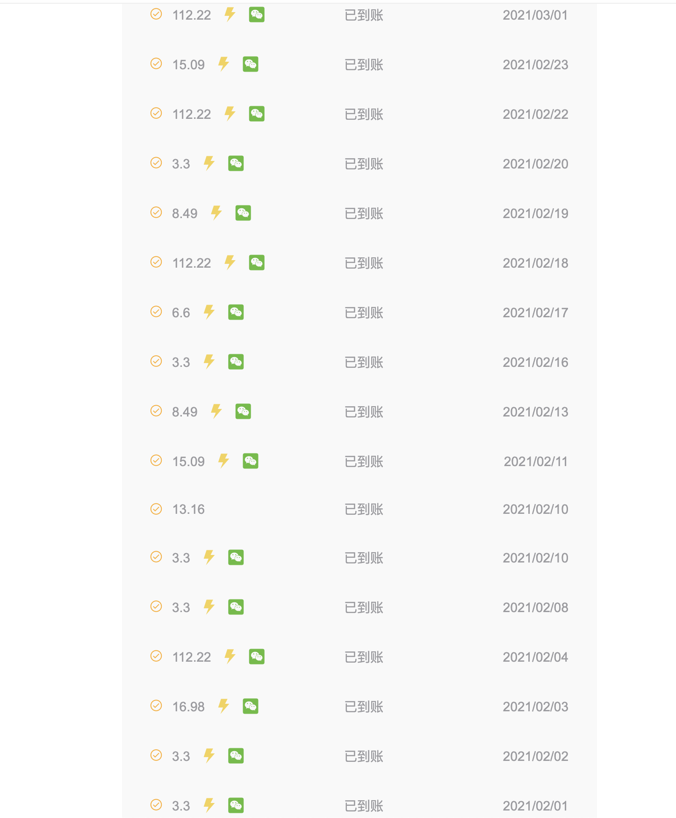The height and width of the screenshot is (818, 676).
Task: Click the WeChat icon in the 2021/02/13 row
Action: pyautogui.click(x=243, y=411)
